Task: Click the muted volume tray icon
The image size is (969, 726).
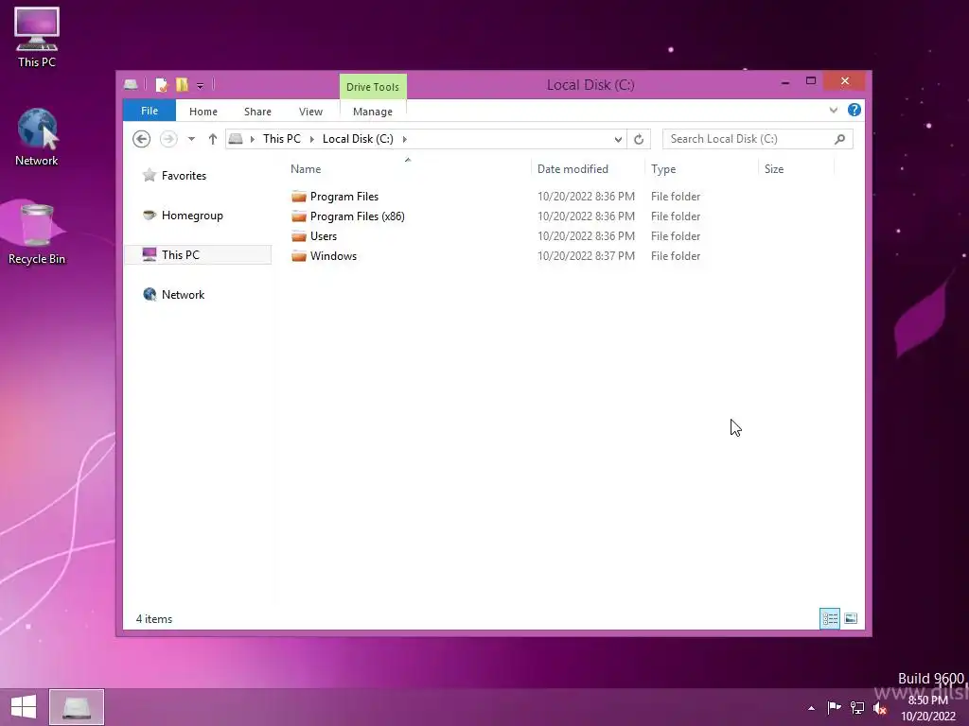Action: point(879,708)
